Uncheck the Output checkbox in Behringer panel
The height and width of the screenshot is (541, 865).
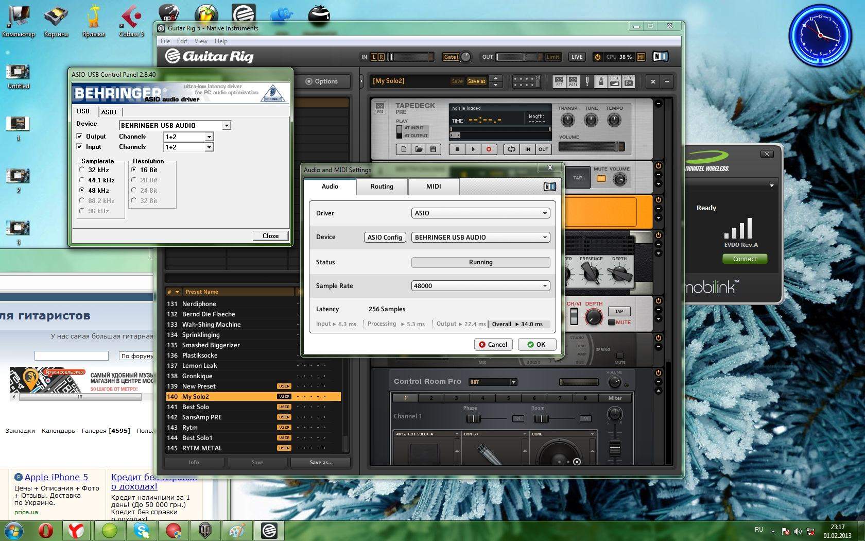click(80, 137)
